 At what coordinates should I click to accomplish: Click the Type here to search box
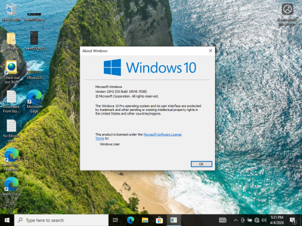pyautogui.click(x=62, y=220)
